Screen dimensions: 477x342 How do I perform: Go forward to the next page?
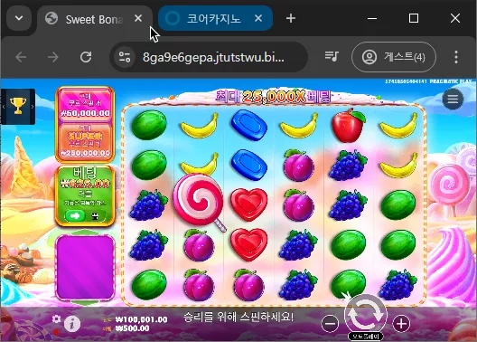(x=53, y=57)
